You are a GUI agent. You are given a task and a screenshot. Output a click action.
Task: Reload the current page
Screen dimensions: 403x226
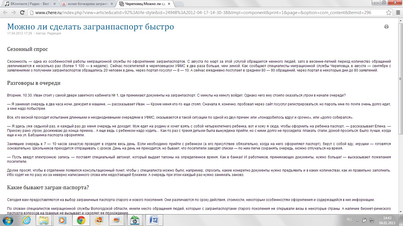click(22, 13)
